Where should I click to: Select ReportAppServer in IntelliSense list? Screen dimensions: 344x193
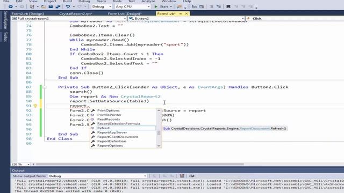(112, 132)
